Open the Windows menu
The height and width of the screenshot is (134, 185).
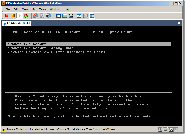[55, 9]
